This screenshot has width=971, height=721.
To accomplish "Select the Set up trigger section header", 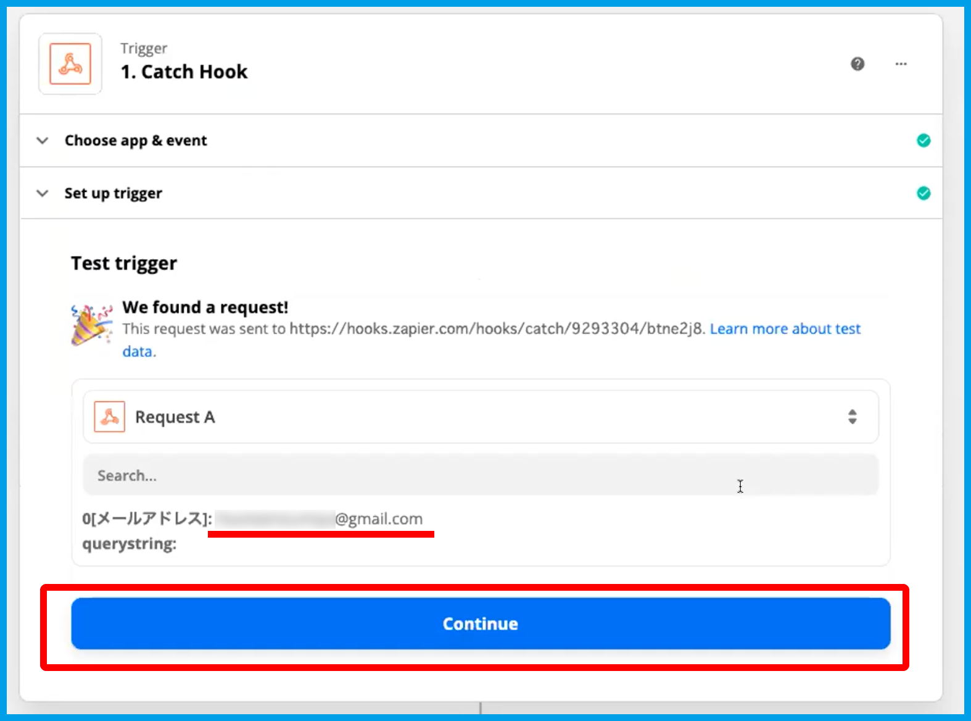I will (114, 193).
